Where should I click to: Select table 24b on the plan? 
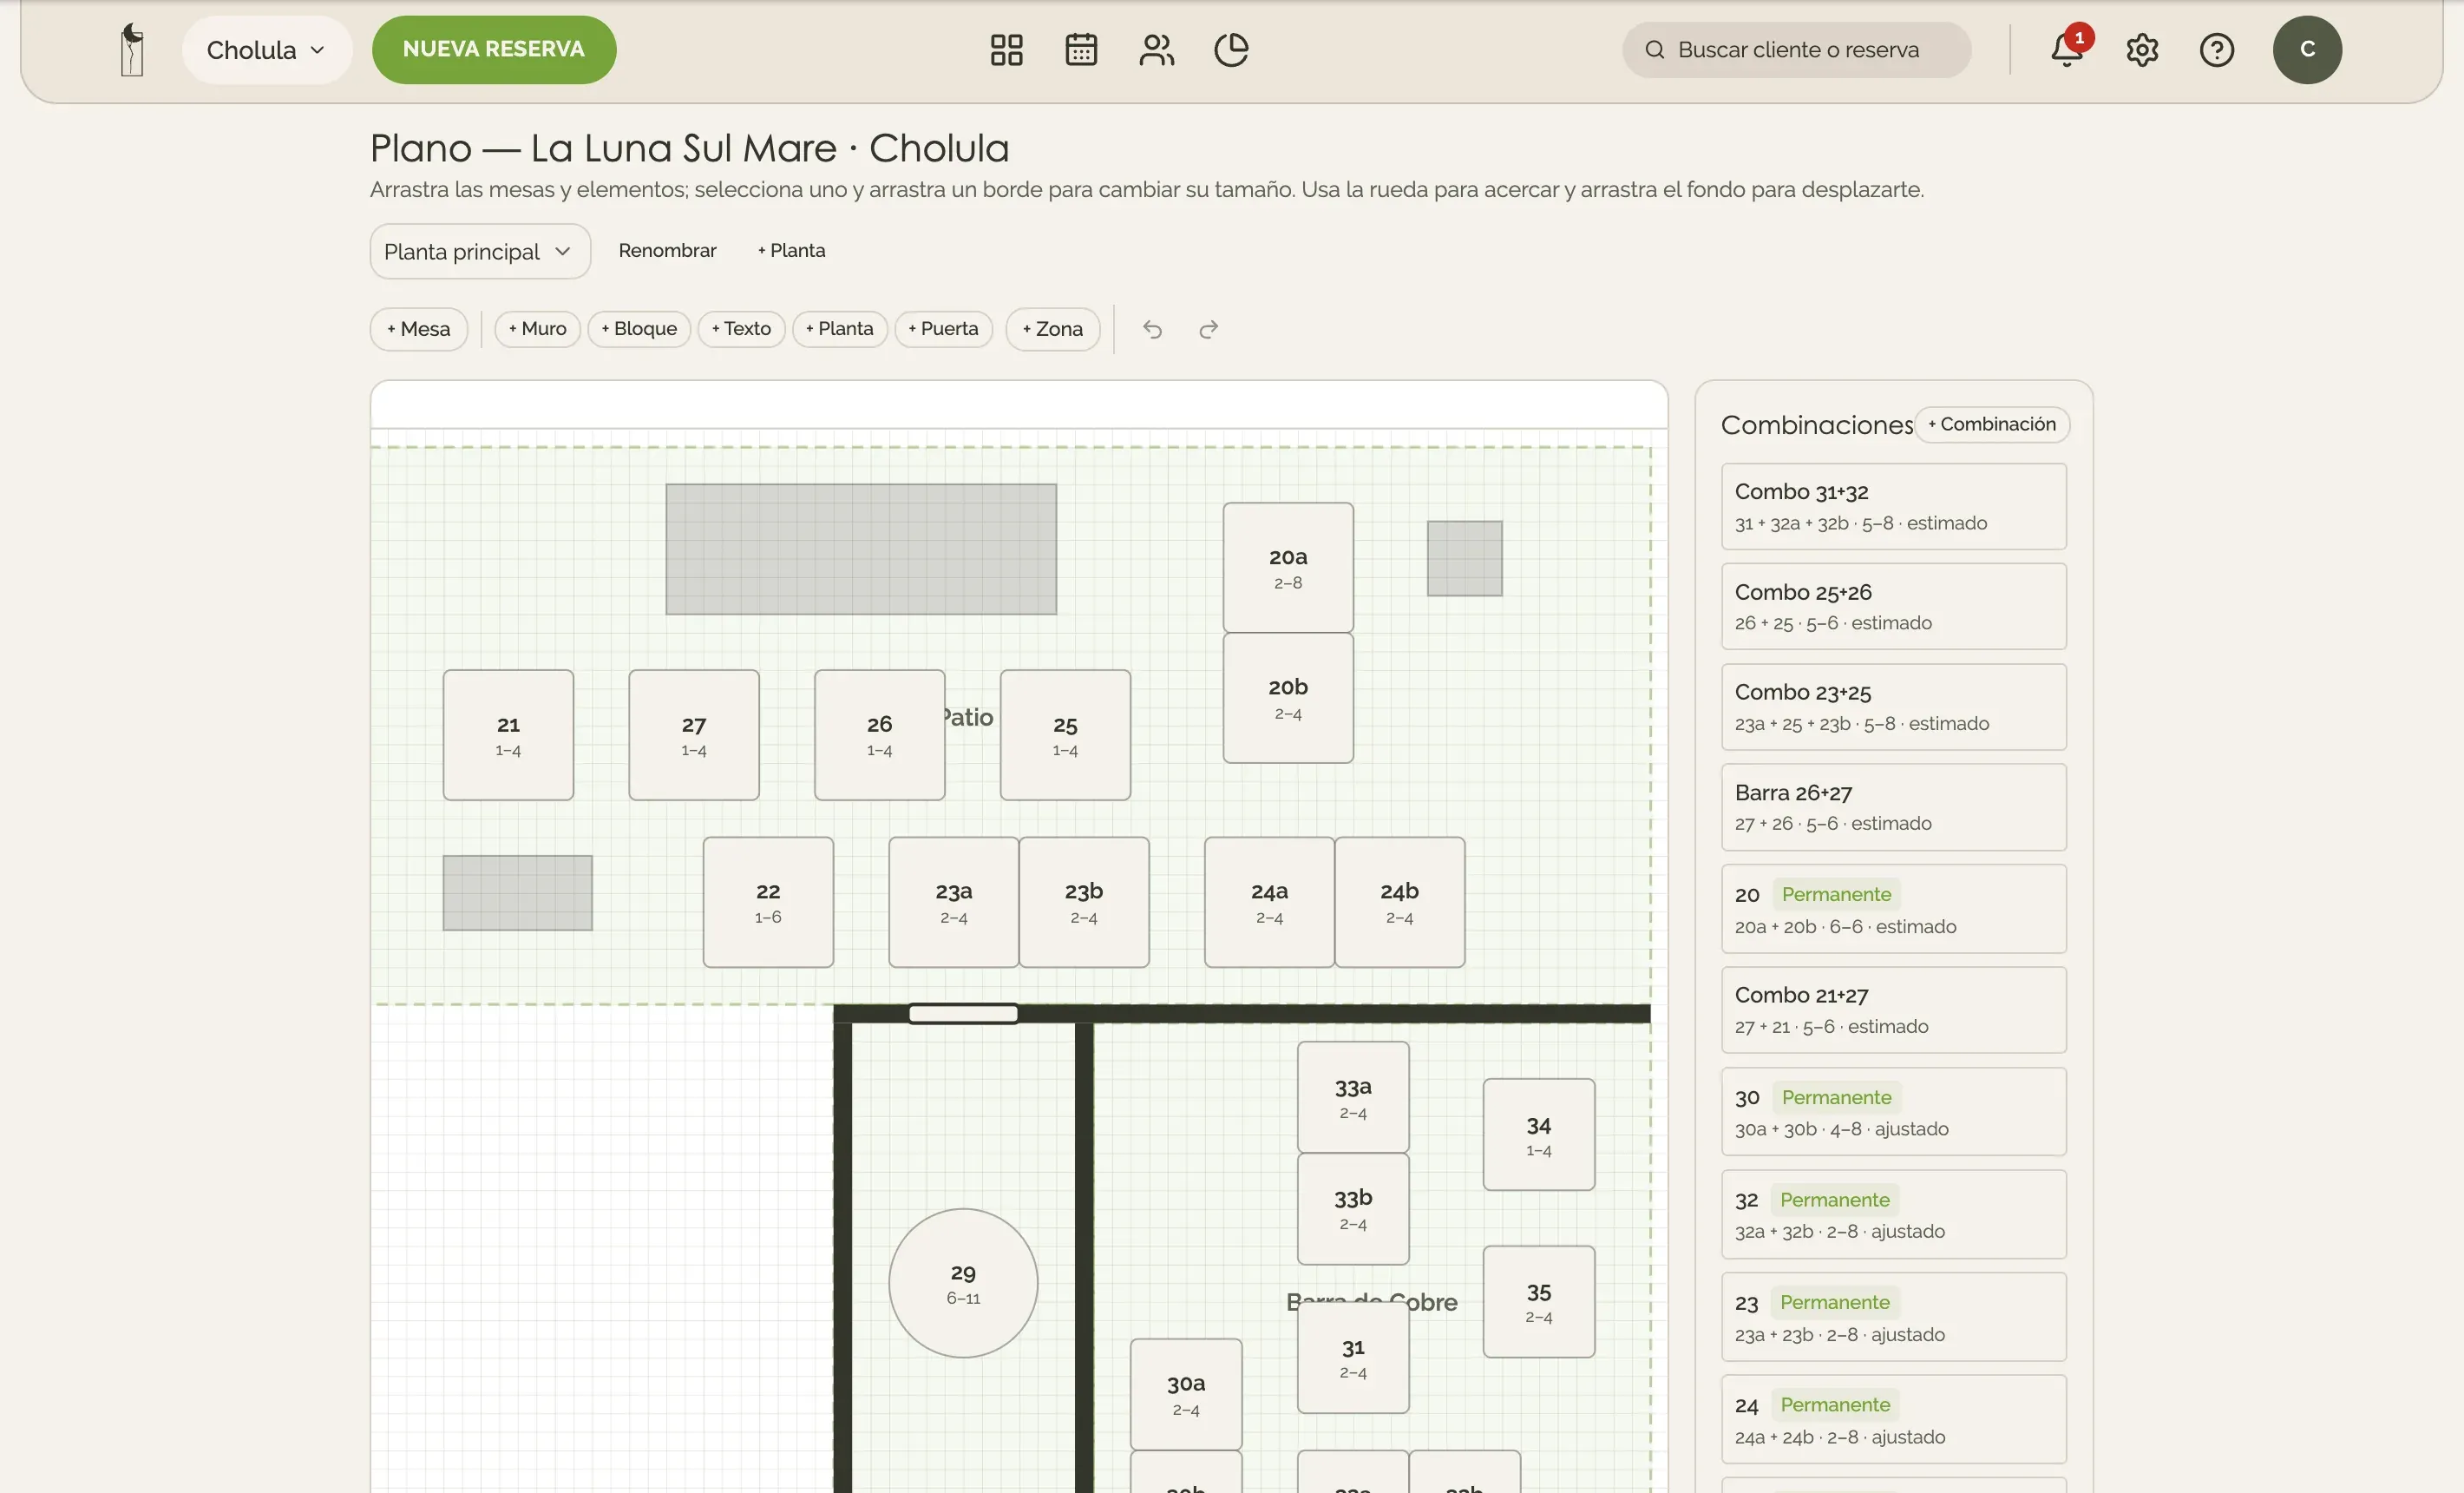1399,902
